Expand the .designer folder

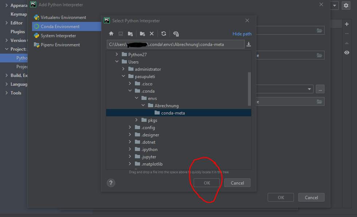click(x=130, y=134)
